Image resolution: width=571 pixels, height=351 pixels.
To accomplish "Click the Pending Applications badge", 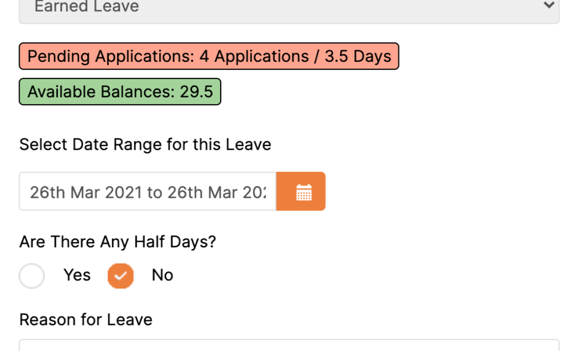I will click(208, 56).
